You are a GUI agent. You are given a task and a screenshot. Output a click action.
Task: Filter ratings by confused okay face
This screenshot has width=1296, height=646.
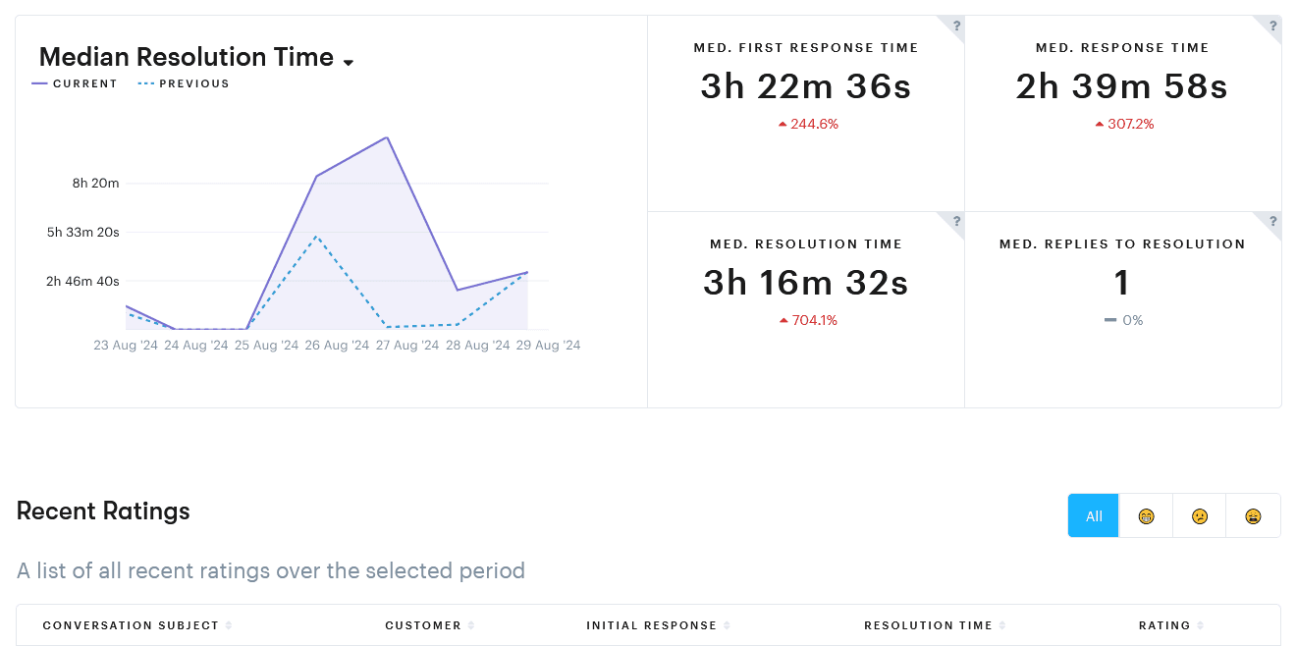[x=1200, y=516]
